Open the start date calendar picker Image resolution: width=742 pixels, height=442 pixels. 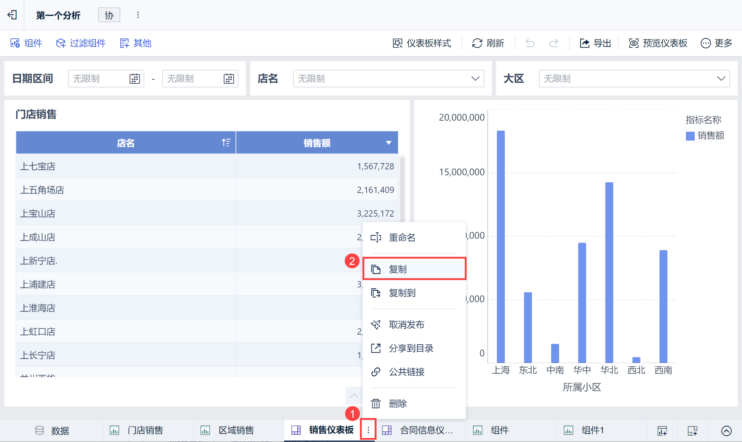click(x=134, y=79)
